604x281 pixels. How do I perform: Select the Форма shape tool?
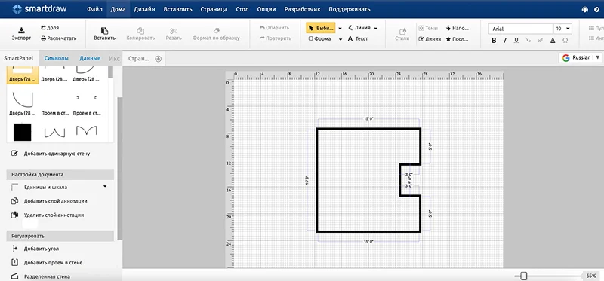tap(319, 39)
